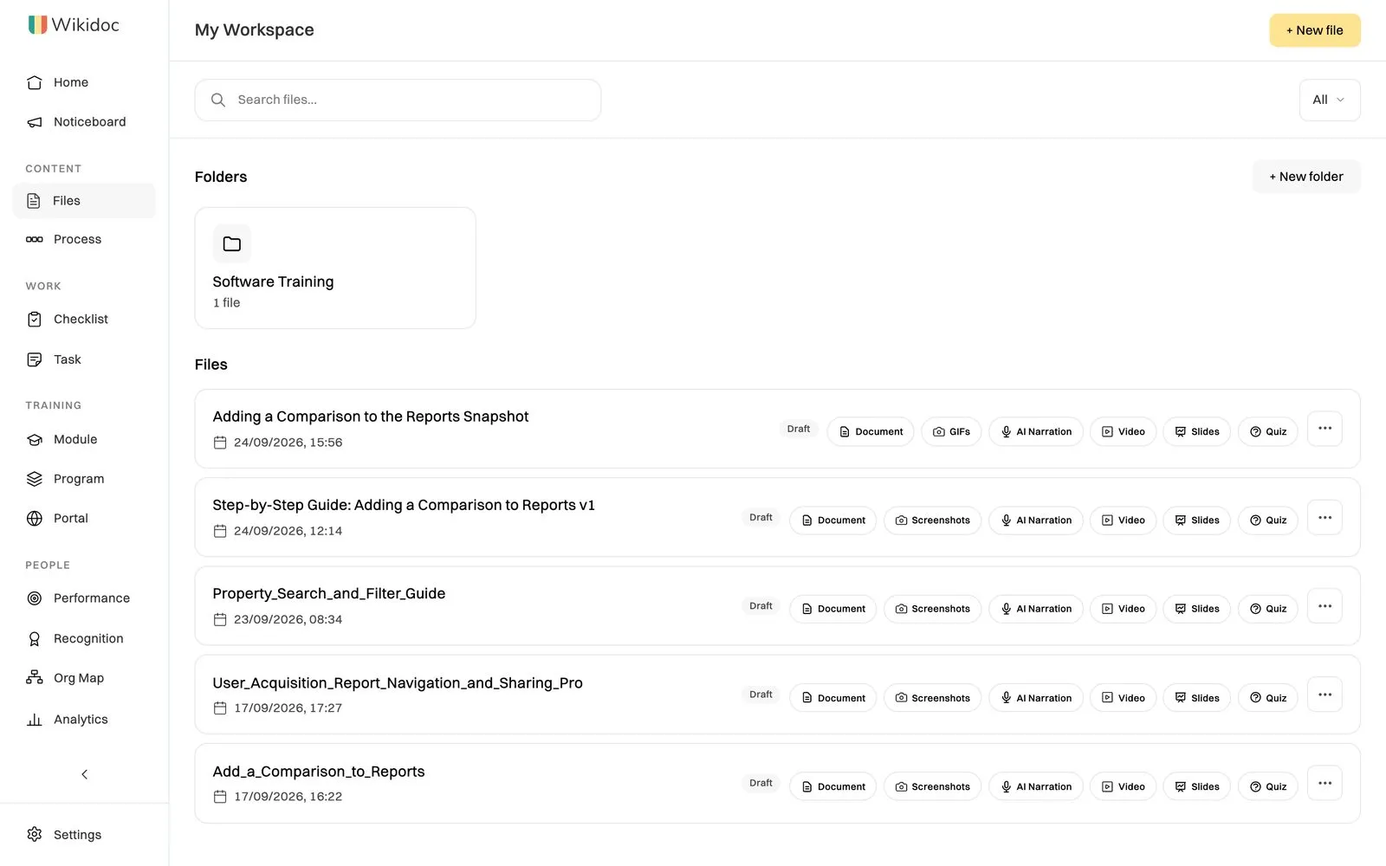Open more options for User_Acquisition_Report file

point(1324,695)
